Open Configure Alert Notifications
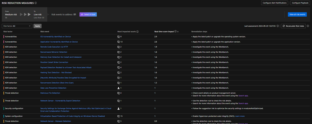The image size is (312, 124). 274,3
